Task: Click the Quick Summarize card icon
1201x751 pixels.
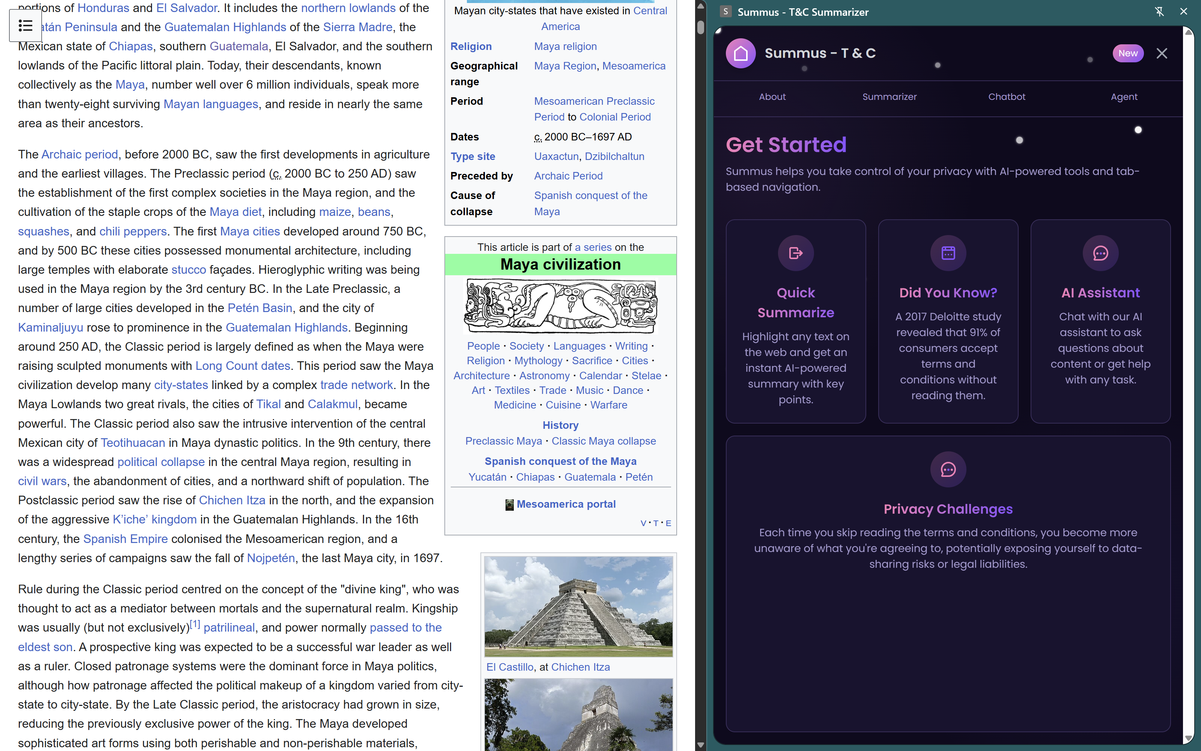Action: tap(796, 253)
